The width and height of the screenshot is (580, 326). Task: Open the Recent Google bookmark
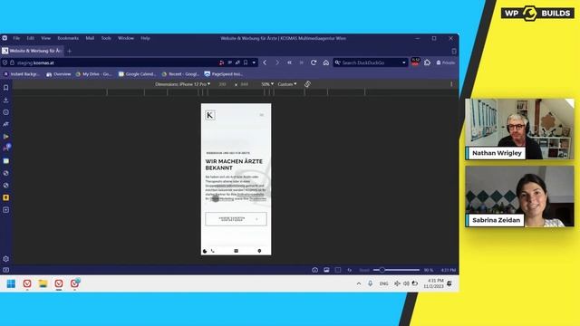click(x=180, y=74)
